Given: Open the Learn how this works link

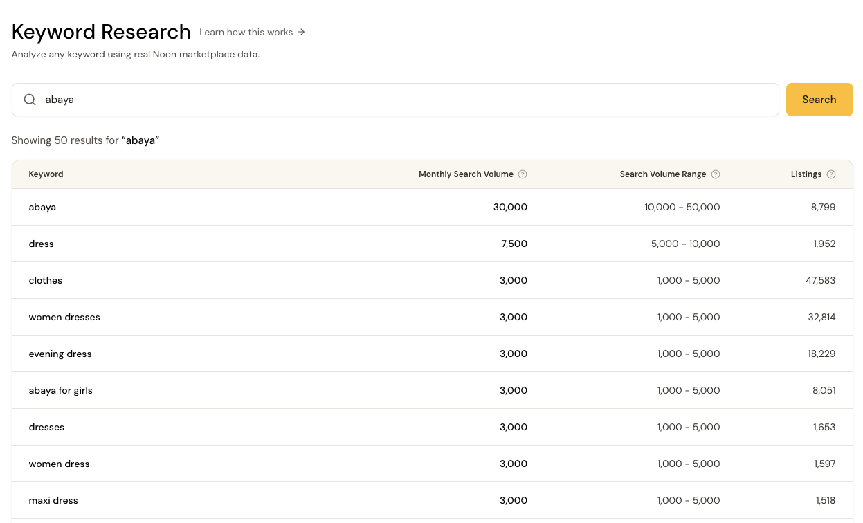Looking at the screenshot, I should point(246,32).
